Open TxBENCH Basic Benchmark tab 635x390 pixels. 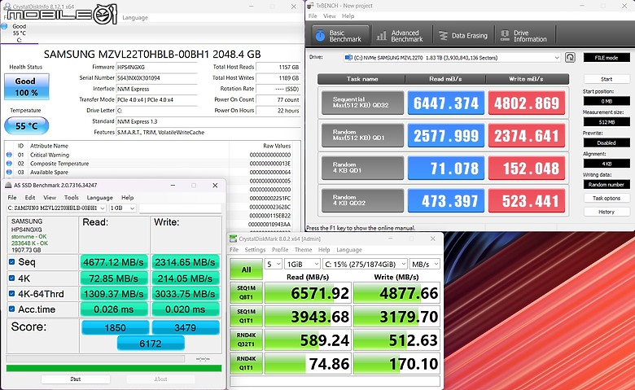click(x=340, y=36)
